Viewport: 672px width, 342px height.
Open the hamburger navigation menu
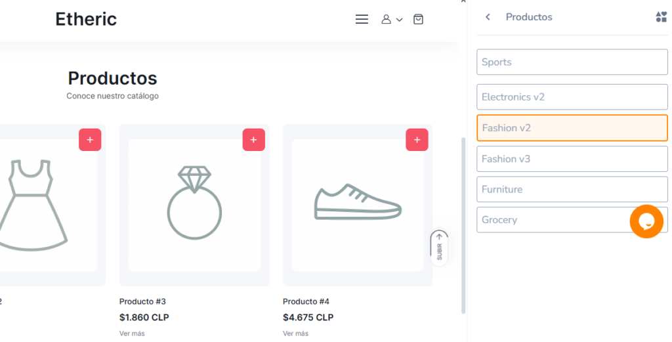click(362, 20)
